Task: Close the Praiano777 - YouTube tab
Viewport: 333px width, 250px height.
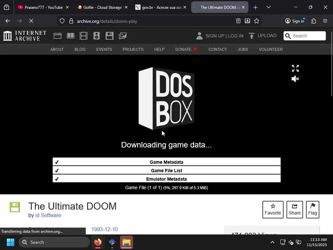Action: (67, 7)
